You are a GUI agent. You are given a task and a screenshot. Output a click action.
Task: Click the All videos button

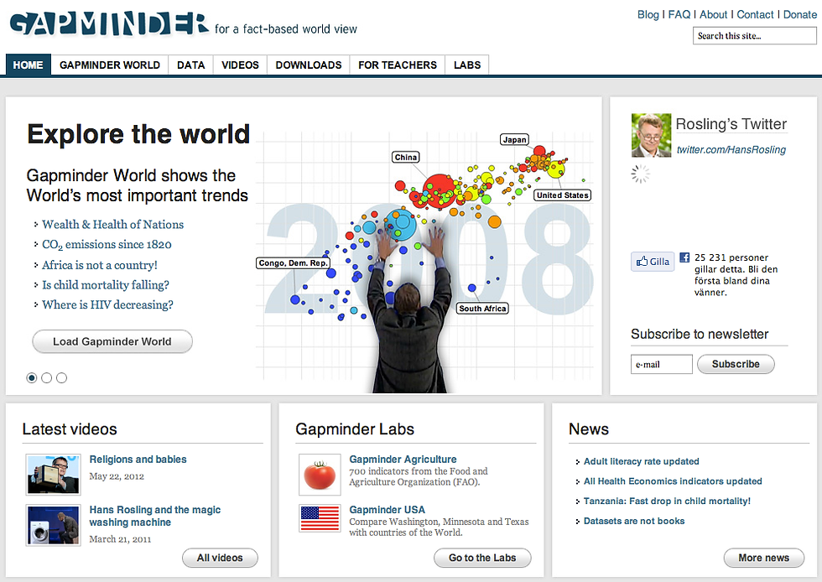click(x=220, y=558)
